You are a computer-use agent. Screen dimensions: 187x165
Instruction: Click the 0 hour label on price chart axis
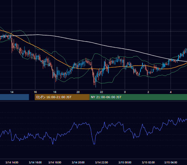coord(125,92)
